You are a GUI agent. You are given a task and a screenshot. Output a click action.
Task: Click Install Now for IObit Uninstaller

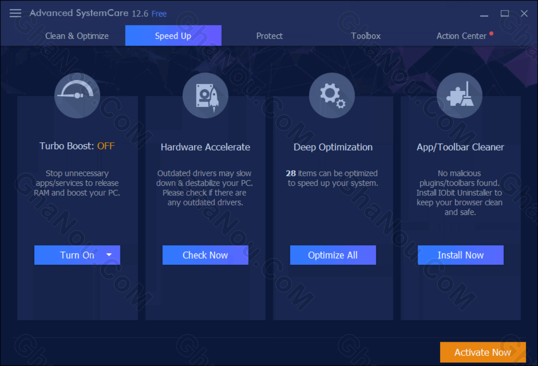coord(461,255)
